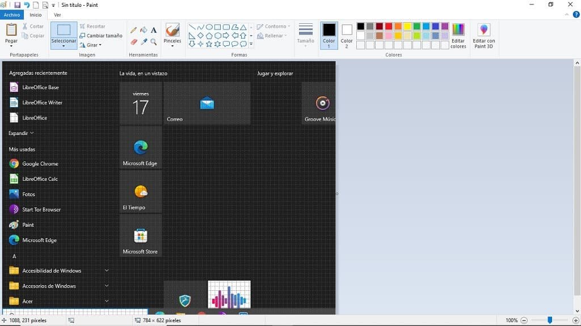
Task: Select the Fill with color bucket tool
Action: (144, 30)
